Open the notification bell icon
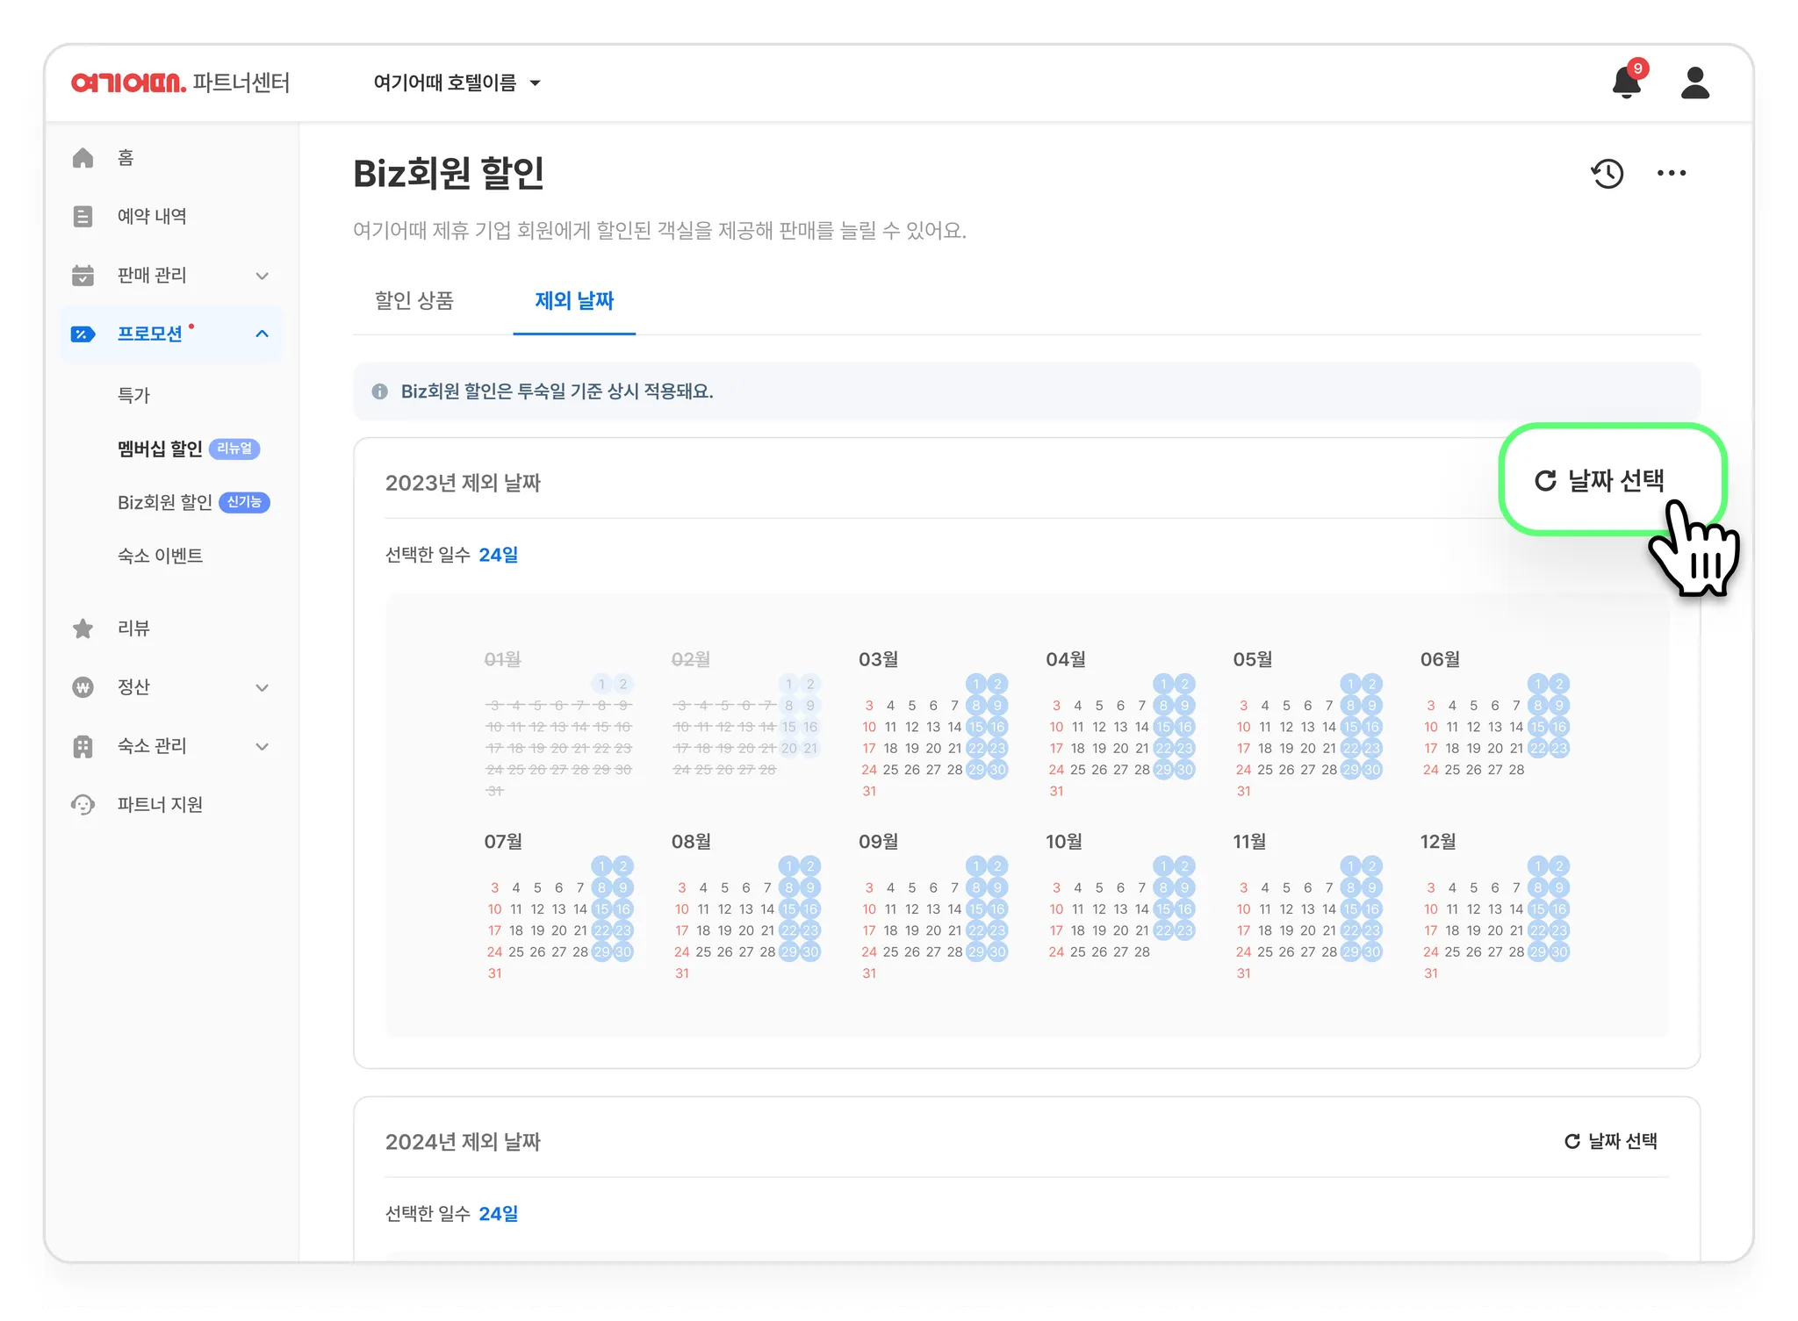 tap(1626, 83)
